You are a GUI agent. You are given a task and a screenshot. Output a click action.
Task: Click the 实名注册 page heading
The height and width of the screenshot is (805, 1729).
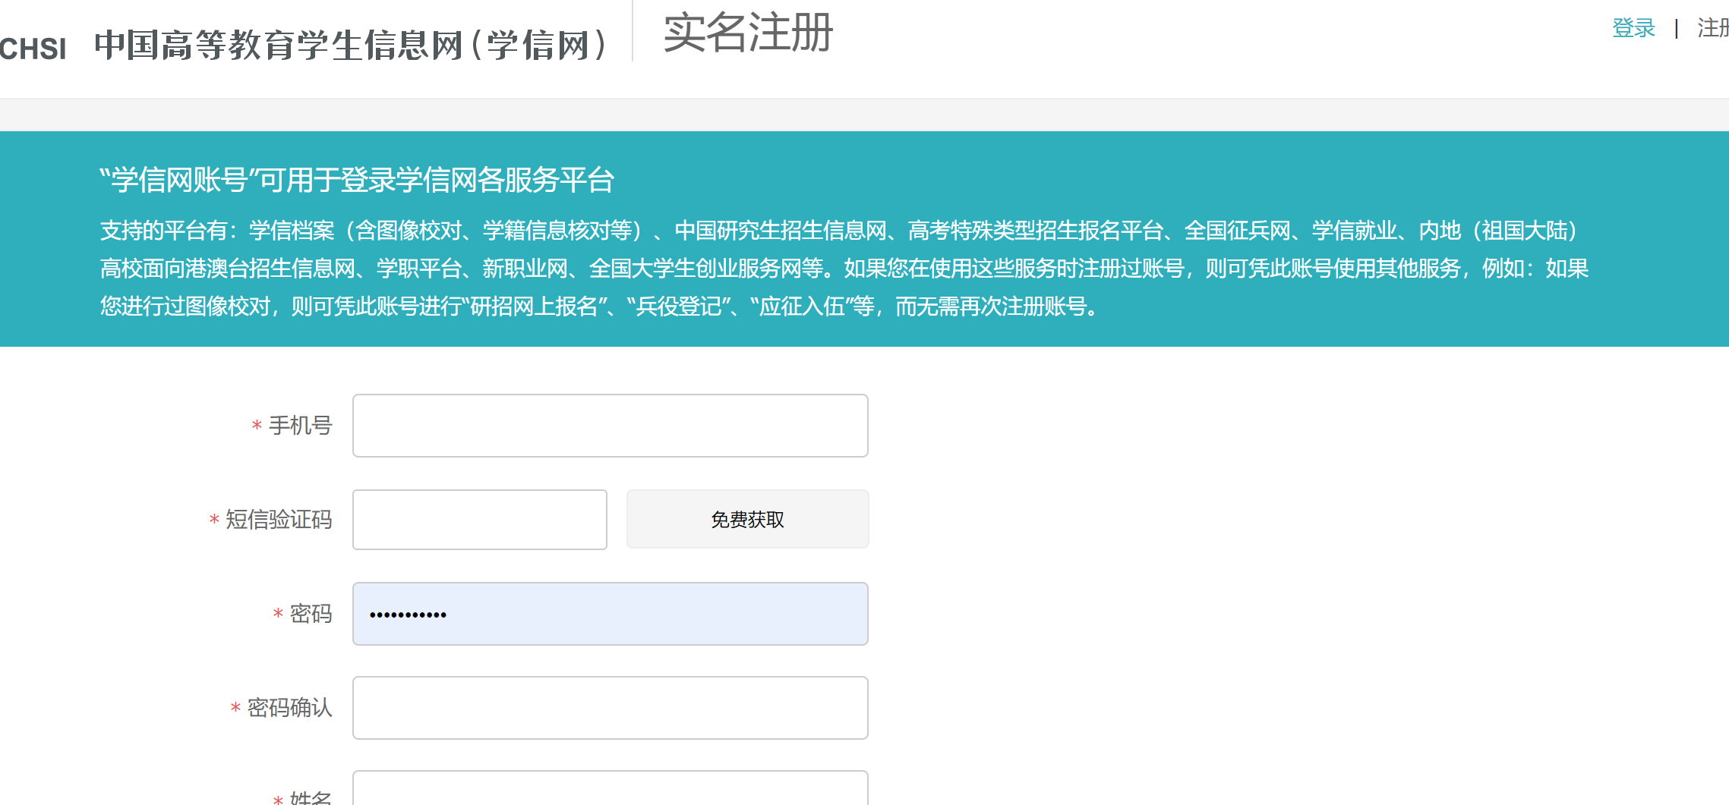pos(749,33)
